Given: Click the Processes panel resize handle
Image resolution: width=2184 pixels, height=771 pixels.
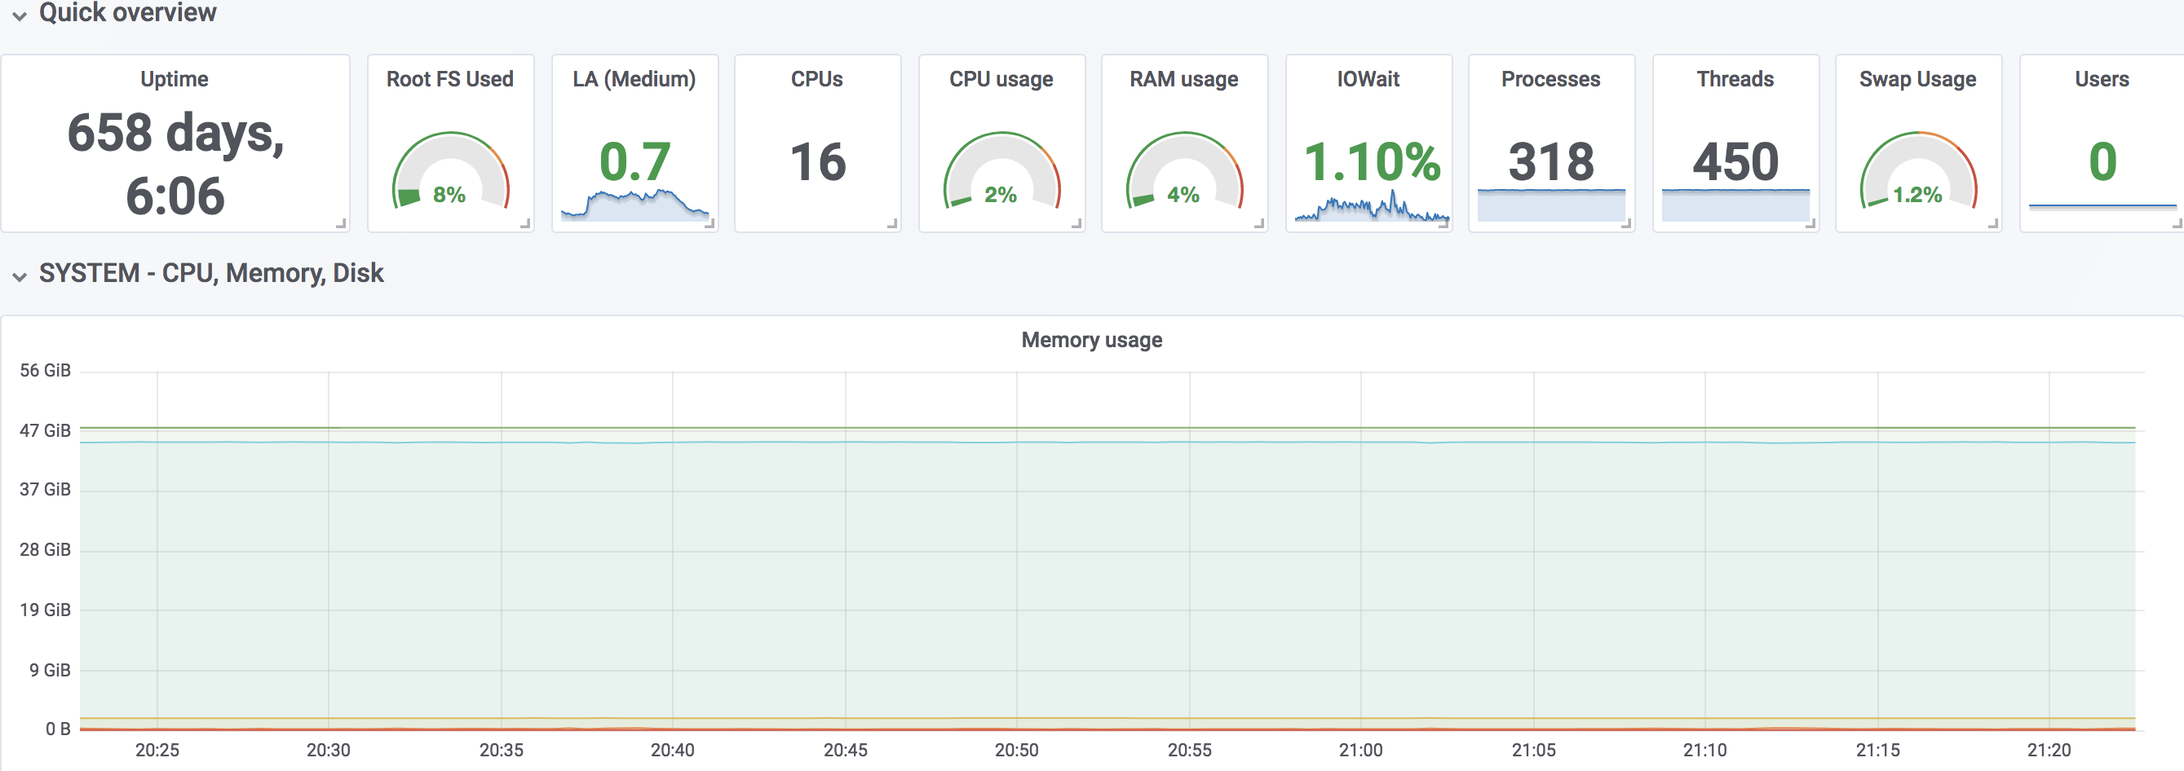Looking at the screenshot, I should [x=1626, y=223].
